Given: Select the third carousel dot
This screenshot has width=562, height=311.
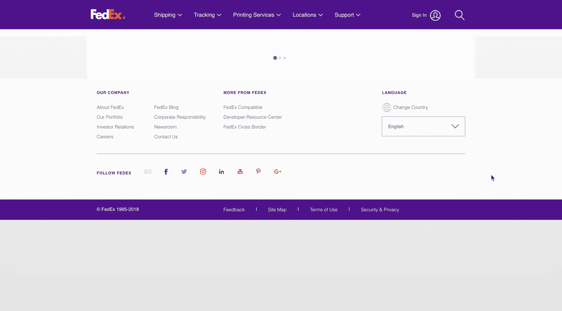Looking at the screenshot, I should [285, 58].
